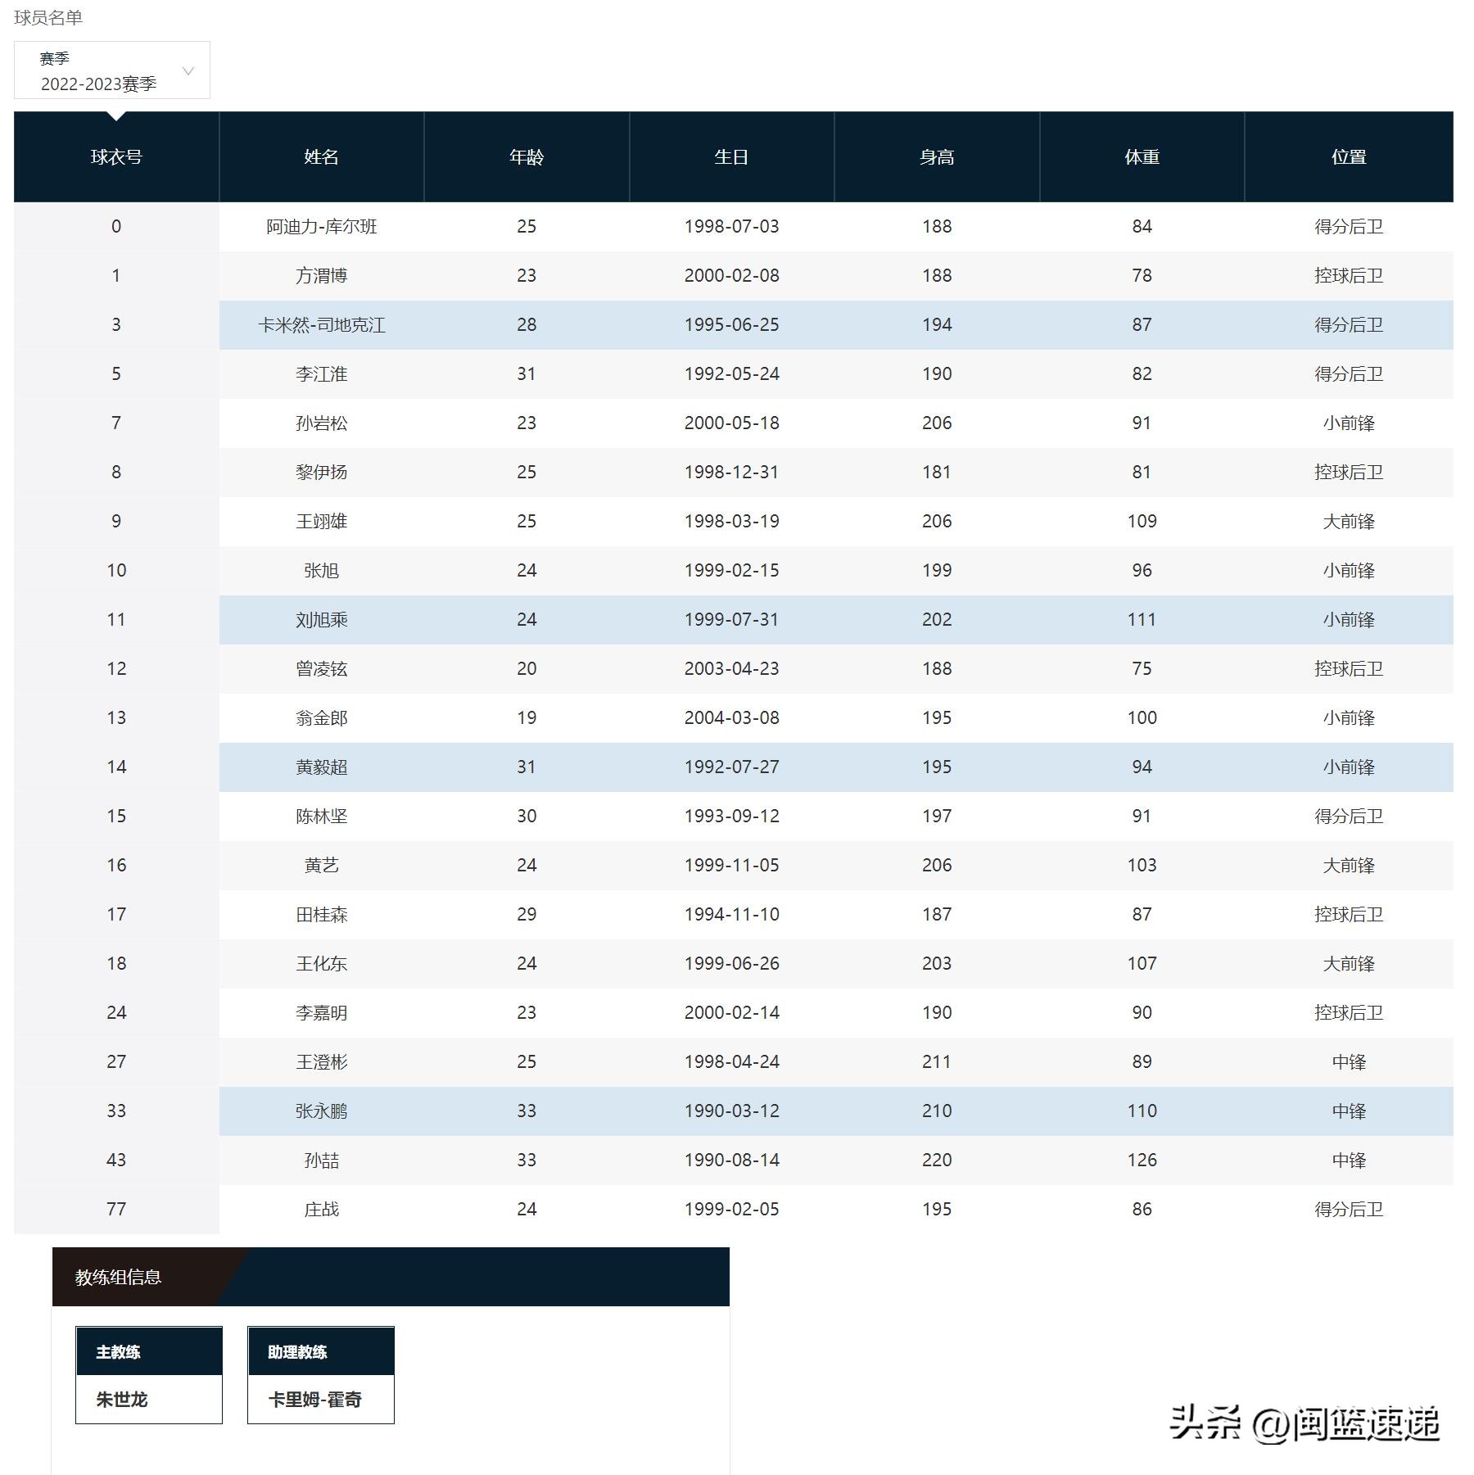Open the 助理教练 卡里姆-霍奇 card
1474x1475 pixels.
(321, 1375)
